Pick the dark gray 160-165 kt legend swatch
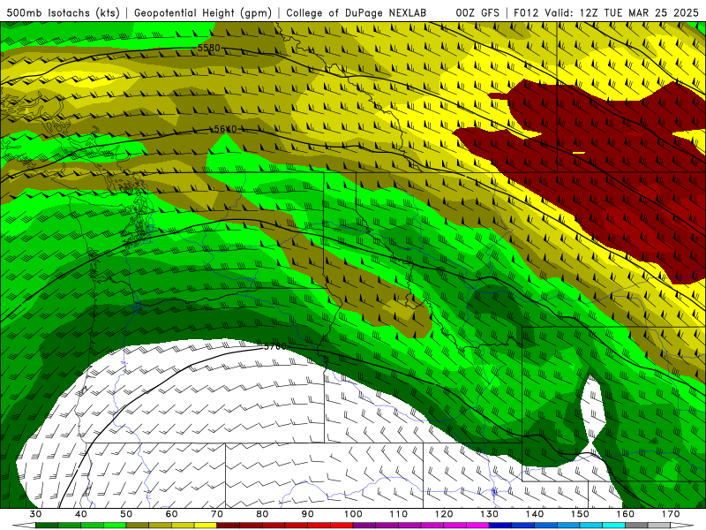 click(635, 525)
